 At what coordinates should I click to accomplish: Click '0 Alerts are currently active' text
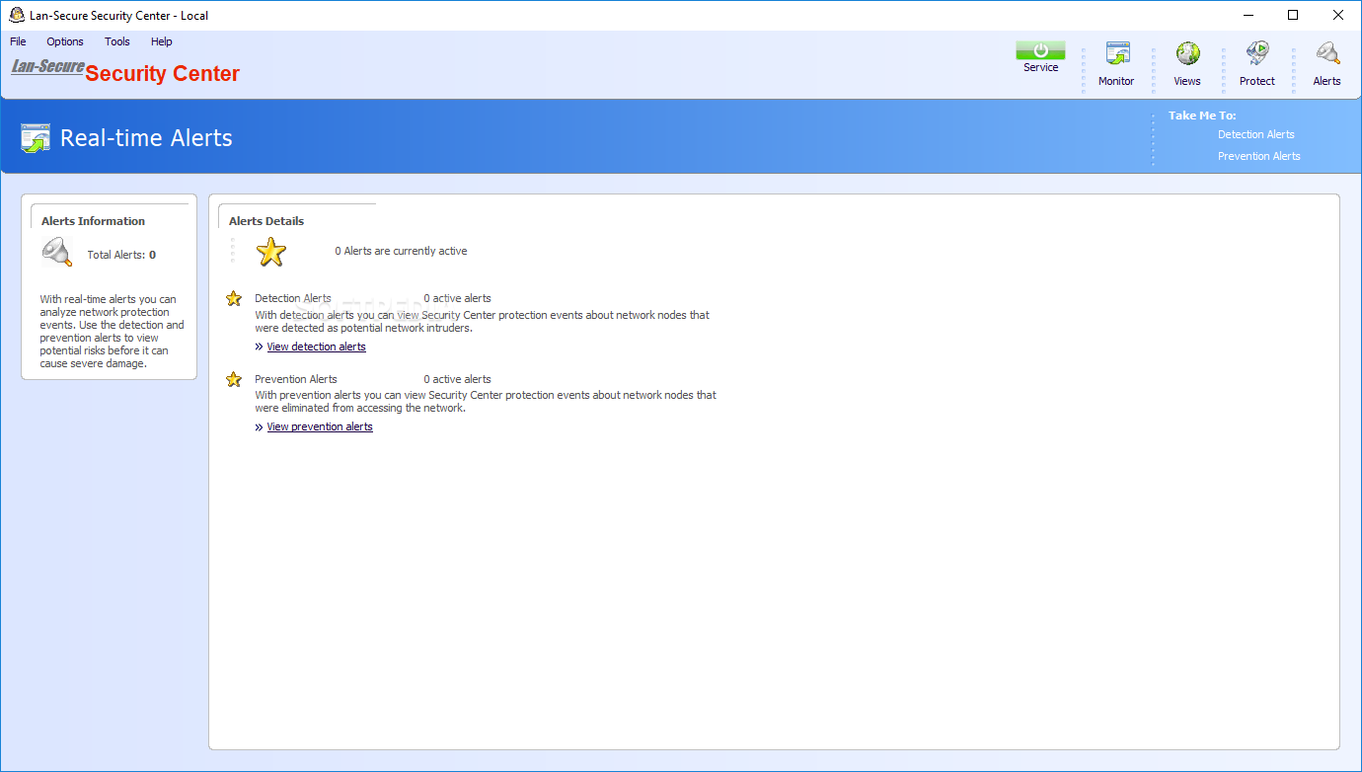[x=401, y=251]
